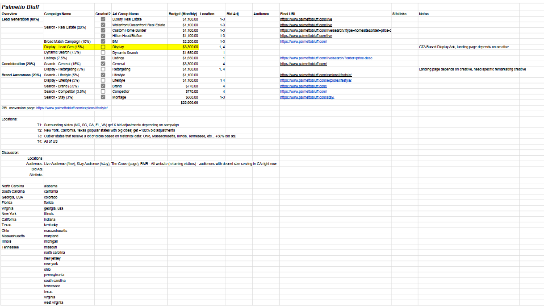Toggle Created checkbox for Search - Brand row

[103, 86]
